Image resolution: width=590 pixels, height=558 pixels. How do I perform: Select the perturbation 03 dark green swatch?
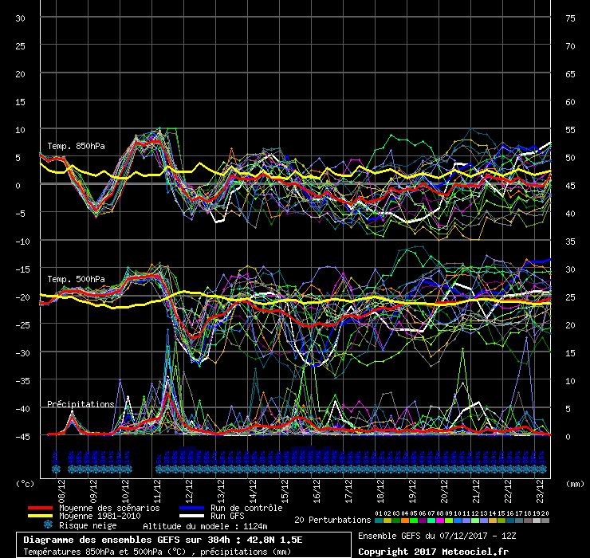click(396, 521)
